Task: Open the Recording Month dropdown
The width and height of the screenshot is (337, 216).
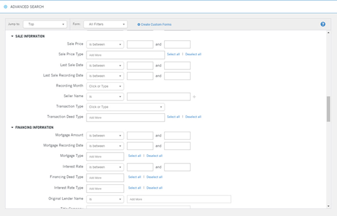Action: (105, 86)
